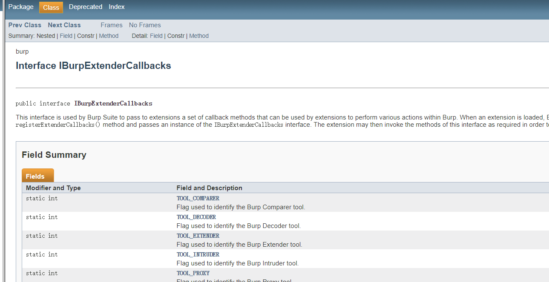This screenshot has width=549, height=282.
Task: Jump to Field summary link
Action: click(66, 36)
